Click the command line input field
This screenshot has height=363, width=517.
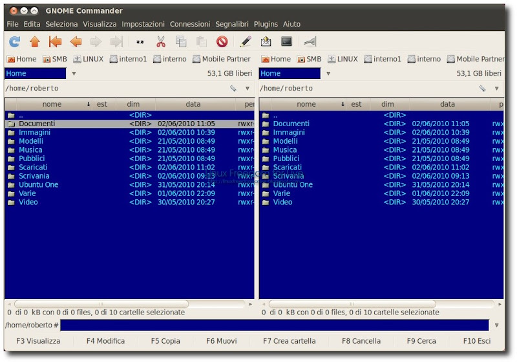pos(274,325)
